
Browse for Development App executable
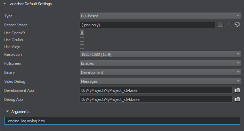(237, 90)
